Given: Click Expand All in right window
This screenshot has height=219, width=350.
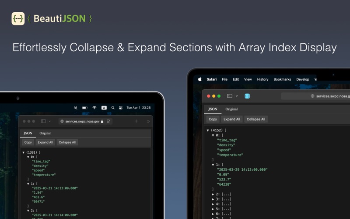Looking at the screenshot, I should (x=232, y=119).
